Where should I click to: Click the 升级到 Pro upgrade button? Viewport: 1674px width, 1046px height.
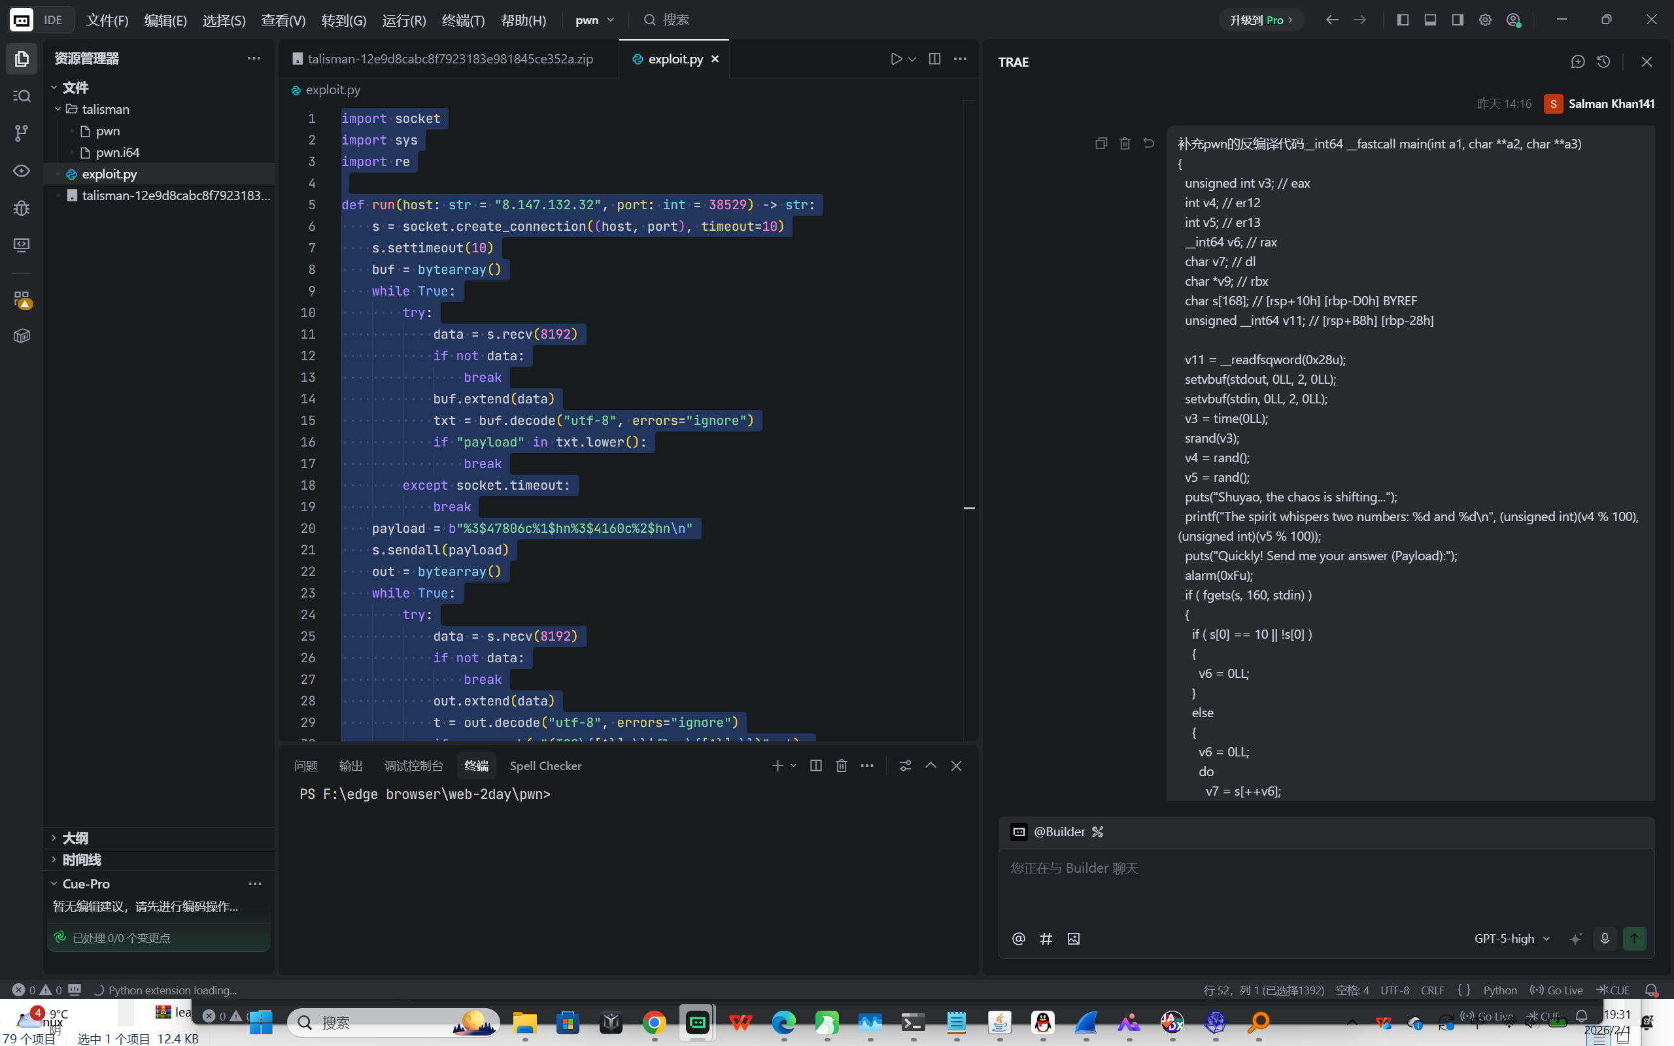pos(1261,20)
